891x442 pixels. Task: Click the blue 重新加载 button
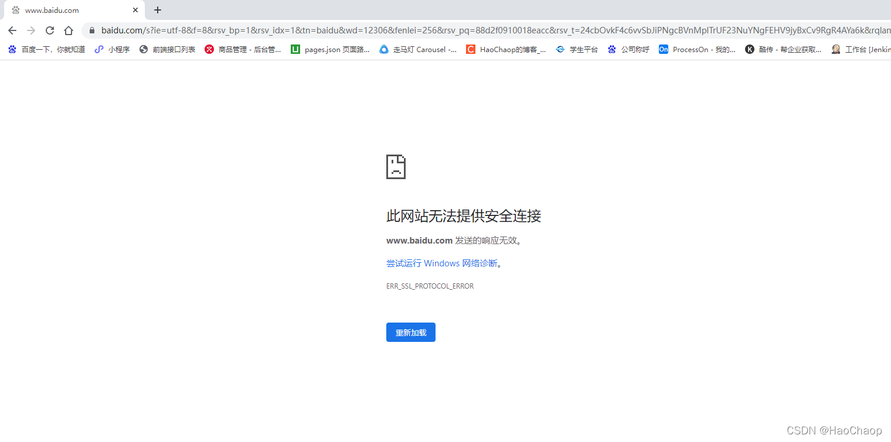click(411, 333)
